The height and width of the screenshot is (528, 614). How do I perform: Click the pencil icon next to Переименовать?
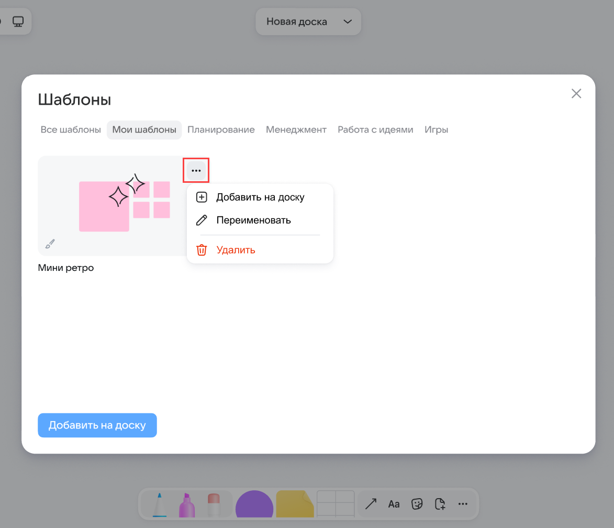point(202,221)
